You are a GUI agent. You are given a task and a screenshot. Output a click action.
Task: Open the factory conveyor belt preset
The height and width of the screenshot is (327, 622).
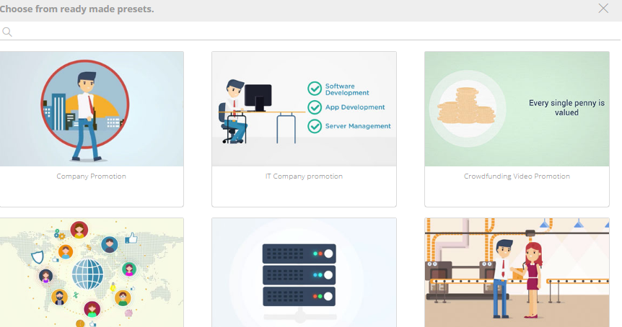517,273
